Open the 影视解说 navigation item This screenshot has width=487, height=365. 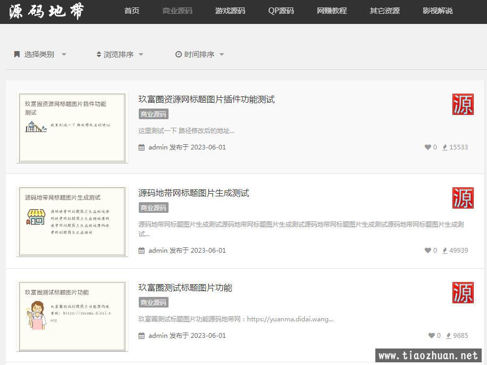tap(438, 11)
